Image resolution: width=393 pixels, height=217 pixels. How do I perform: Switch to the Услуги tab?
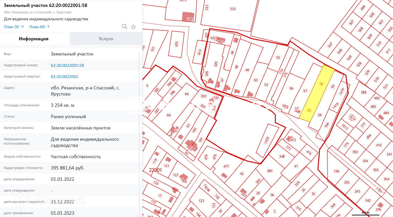click(x=106, y=39)
